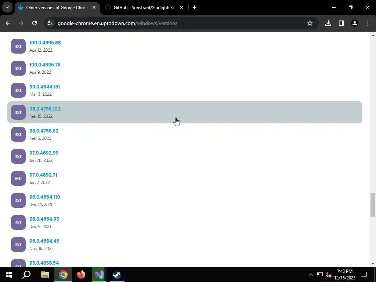Open version 98.0.4758.82 link
The image size is (376, 282).
44,131
